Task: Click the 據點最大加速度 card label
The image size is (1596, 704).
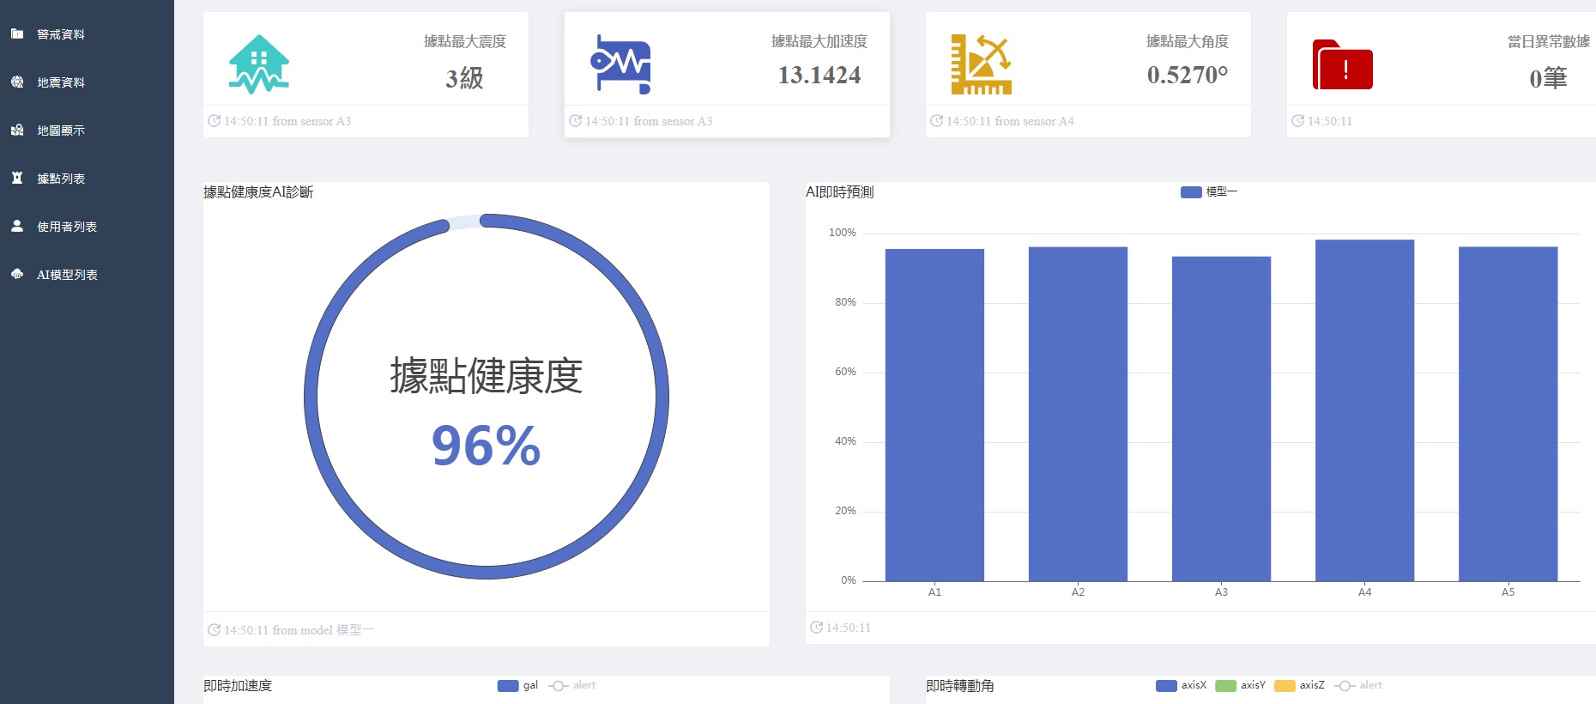Action: (x=819, y=41)
